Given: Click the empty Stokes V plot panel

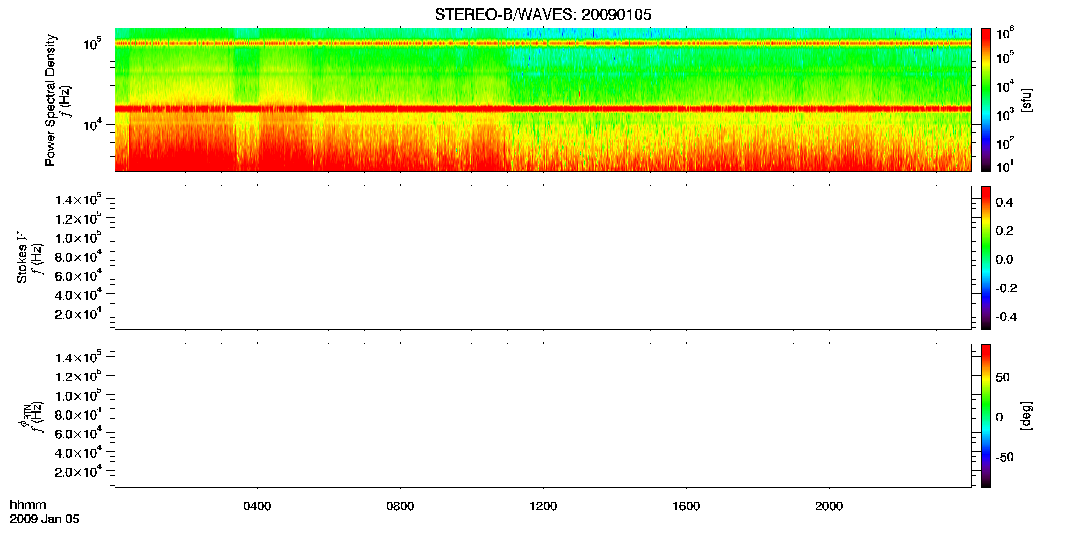Looking at the screenshot, I should 543,258.
